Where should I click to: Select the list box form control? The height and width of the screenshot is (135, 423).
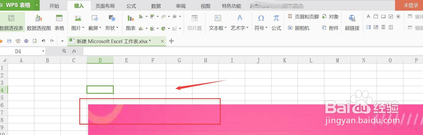pyautogui.click(x=368, y=27)
